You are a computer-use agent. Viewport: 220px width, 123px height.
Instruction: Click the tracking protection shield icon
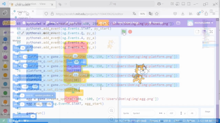tap(46, 14)
